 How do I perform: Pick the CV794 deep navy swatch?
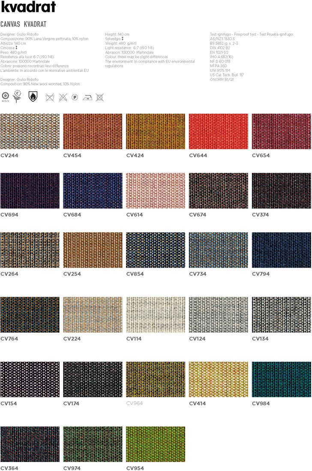(x=281, y=250)
